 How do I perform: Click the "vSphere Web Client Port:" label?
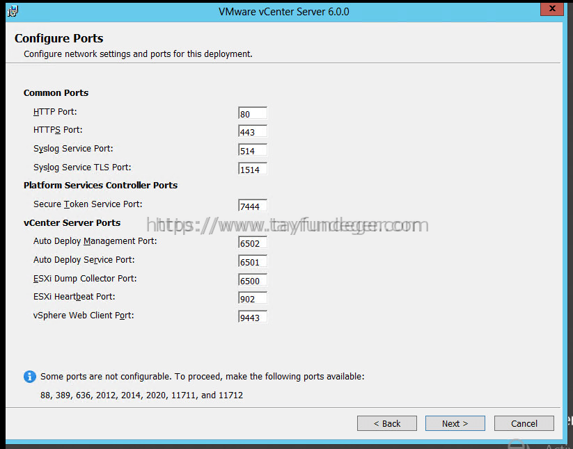click(x=84, y=315)
